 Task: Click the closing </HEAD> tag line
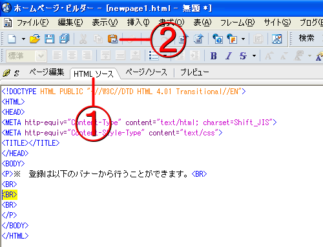15,153
